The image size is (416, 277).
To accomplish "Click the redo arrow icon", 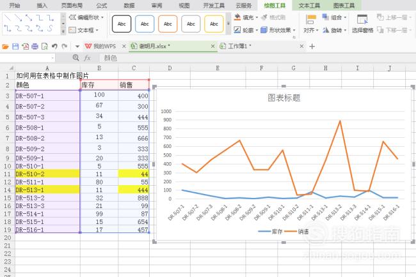I will coord(64,47).
